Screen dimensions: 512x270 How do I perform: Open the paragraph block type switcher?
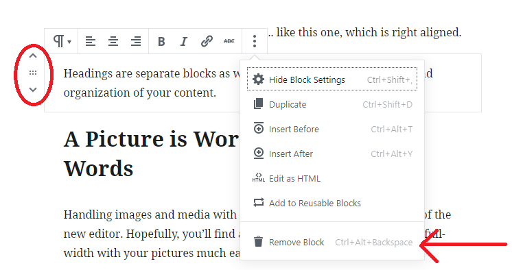62,41
